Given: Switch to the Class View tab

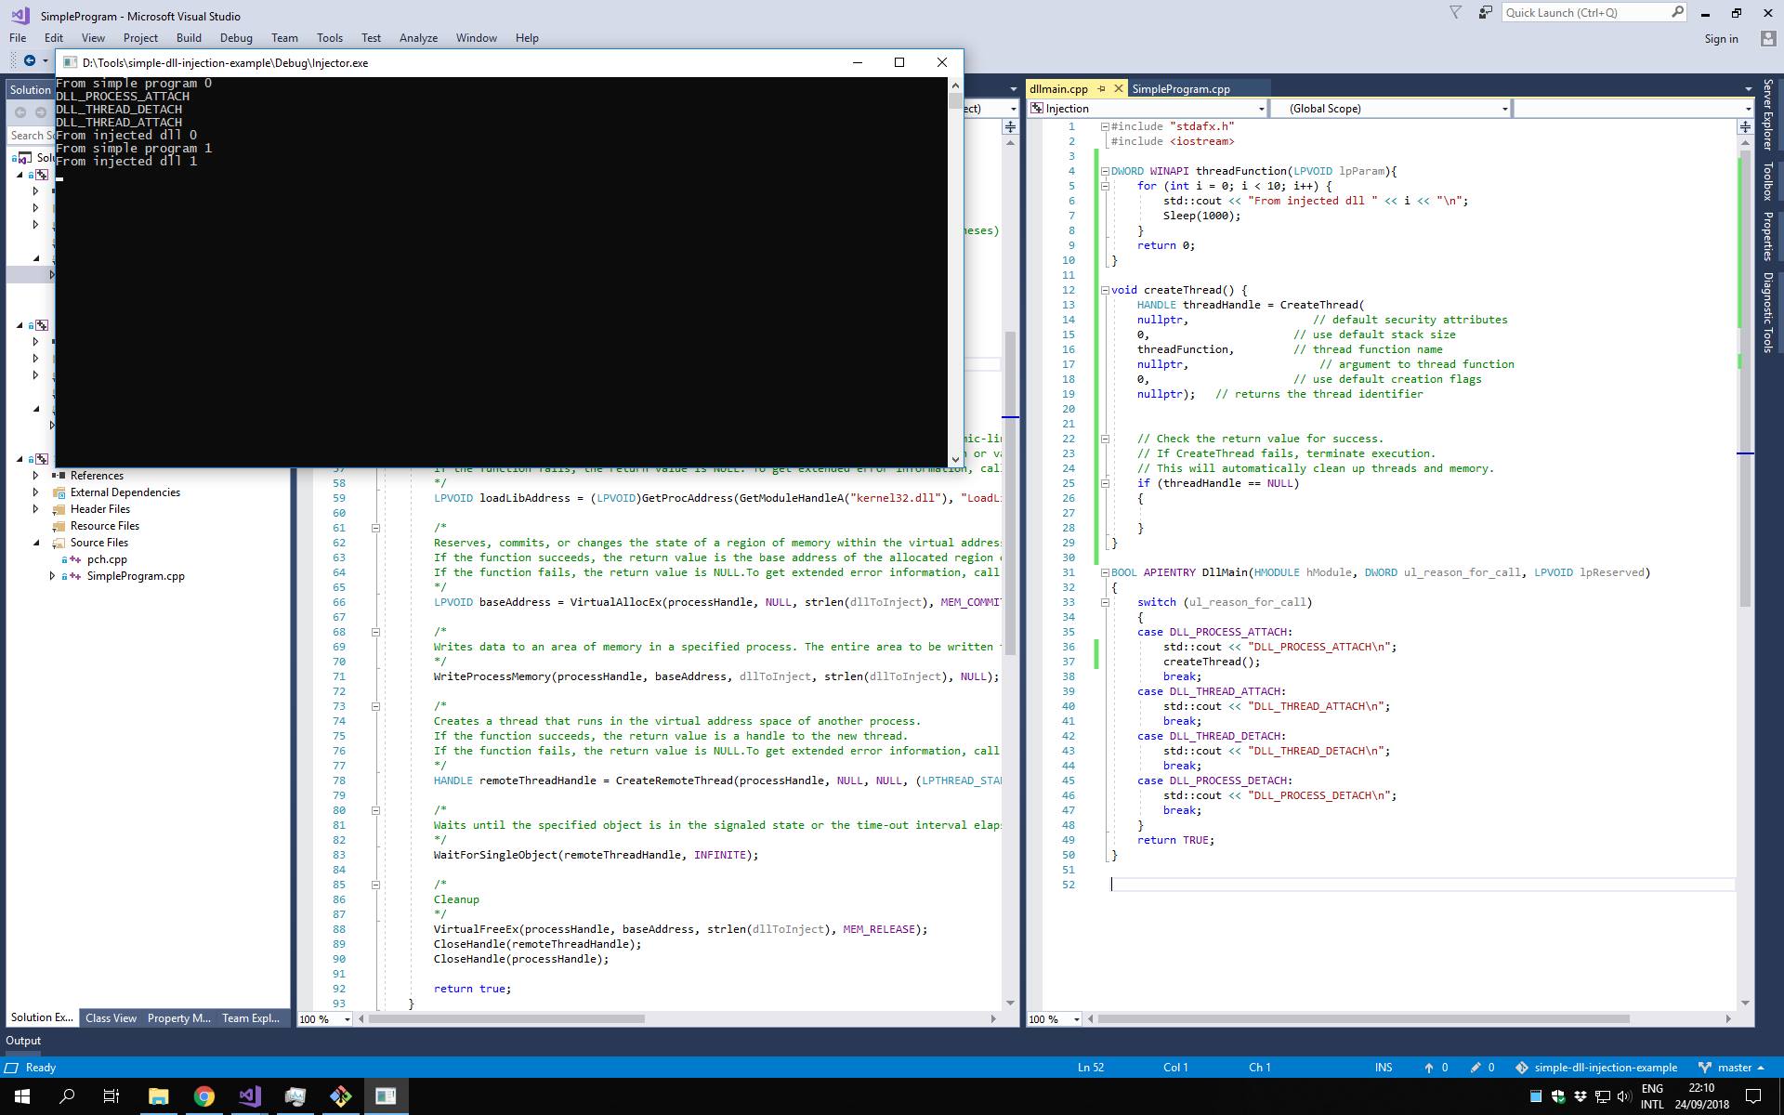Looking at the screenshot, I should (111, 1017).
